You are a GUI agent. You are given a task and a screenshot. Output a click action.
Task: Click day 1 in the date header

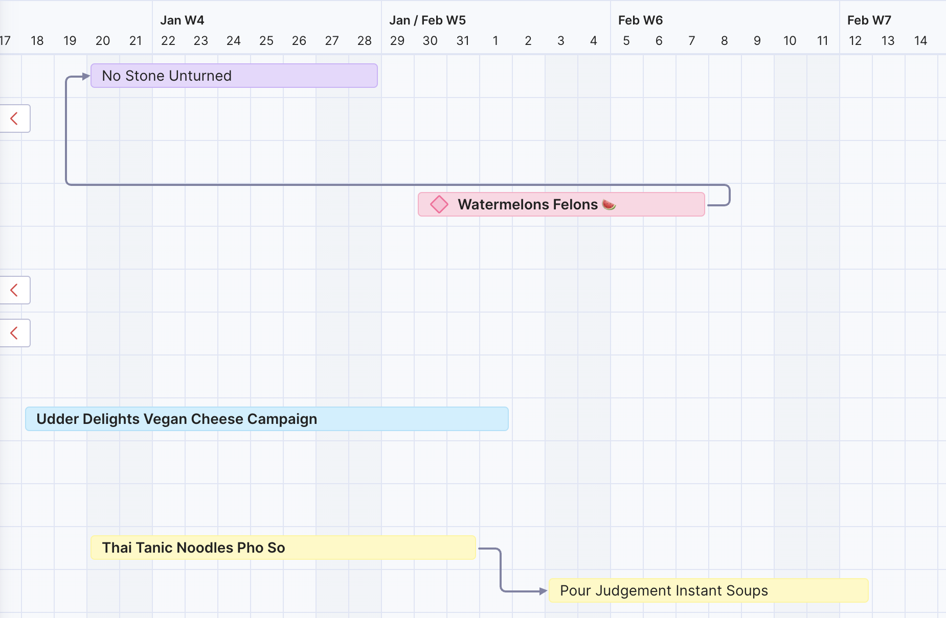click(x=495, y=41)
